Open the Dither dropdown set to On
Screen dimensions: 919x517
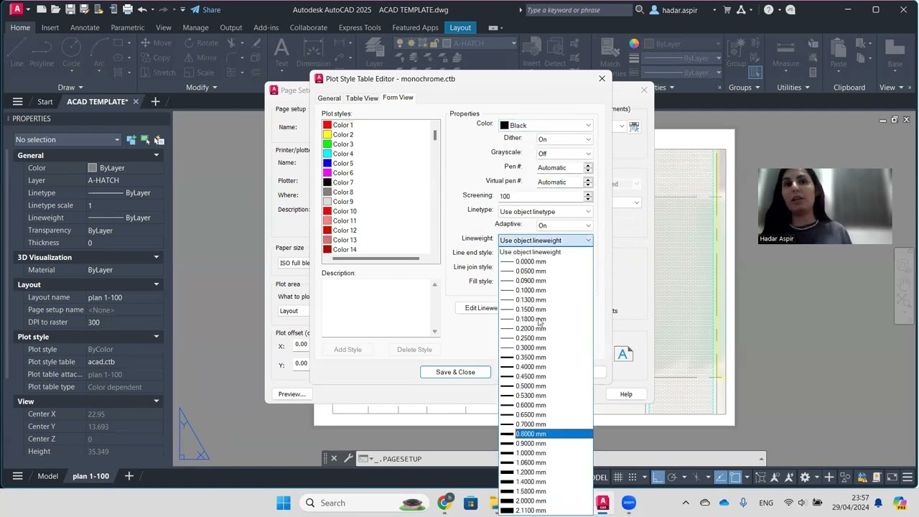pyautogui.click(x=564, y=139)
